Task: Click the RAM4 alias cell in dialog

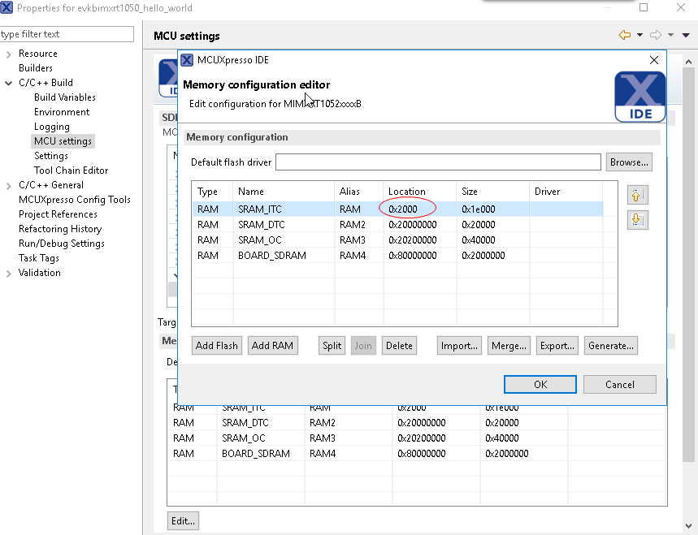Action: [359, 256]
